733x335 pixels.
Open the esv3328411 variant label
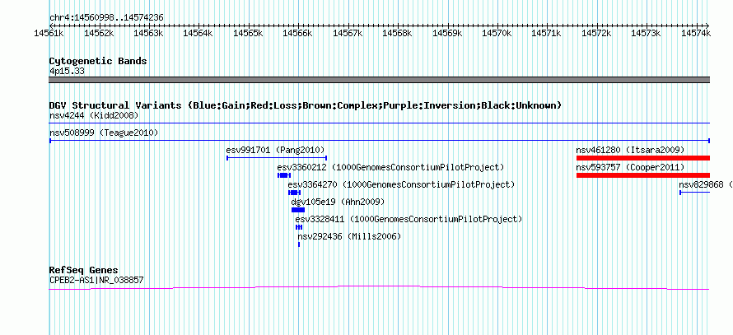[409, 220]
